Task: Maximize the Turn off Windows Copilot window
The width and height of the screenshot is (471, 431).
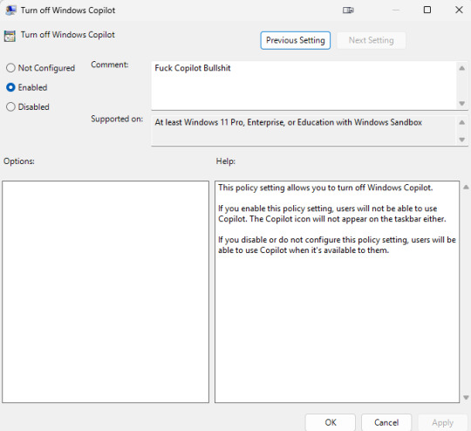Action: pos(427,10)
